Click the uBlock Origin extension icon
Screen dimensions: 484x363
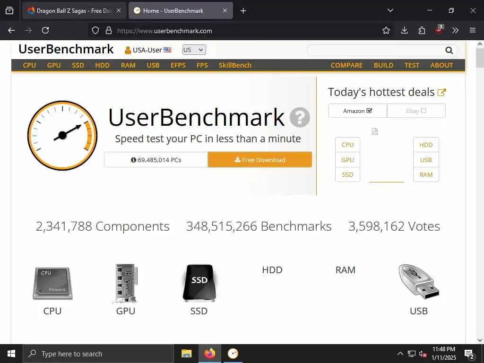439,30
